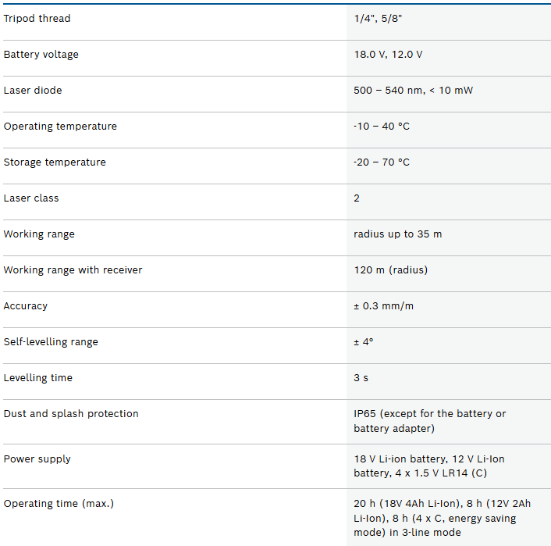
Task: Select the "3 s" levelling time value
Action: point(361,378)
